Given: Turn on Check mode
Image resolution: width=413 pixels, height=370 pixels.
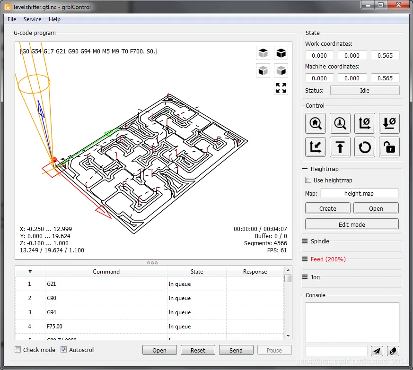Looking at the screenshot, I should click(x=18, y=350).
